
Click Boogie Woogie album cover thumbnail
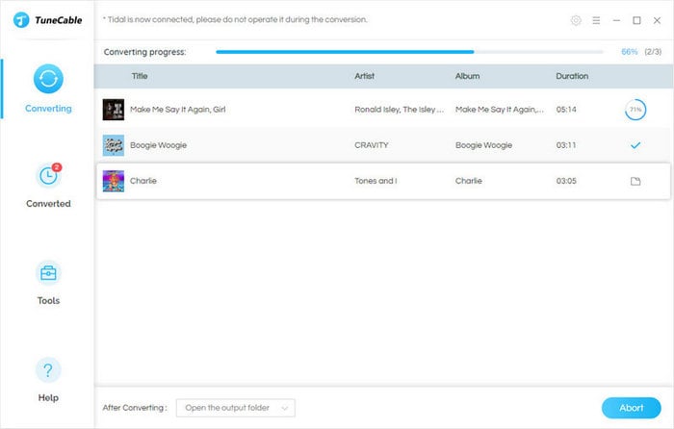[114, 145]
